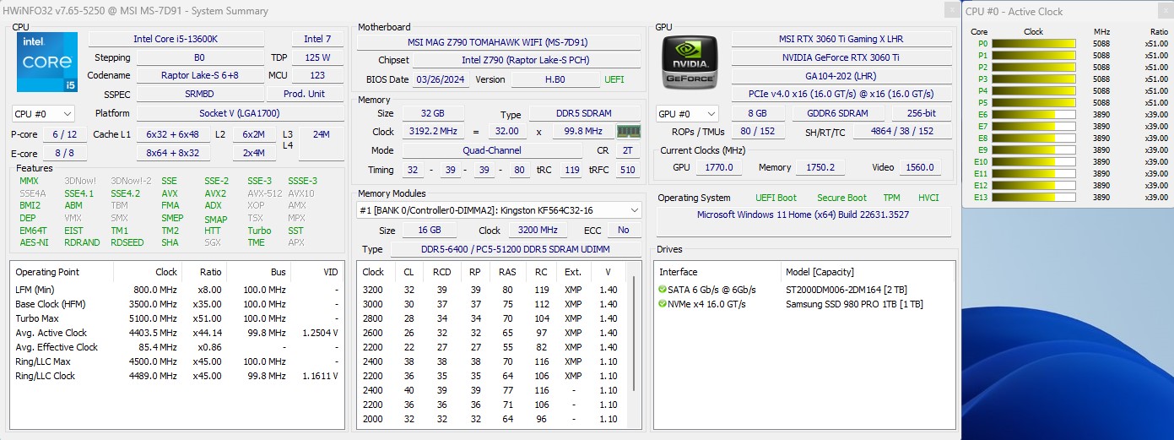Screen dimensions: 1174x440
Task: Click the Prod. Unit field
Action: coord(305,94)
